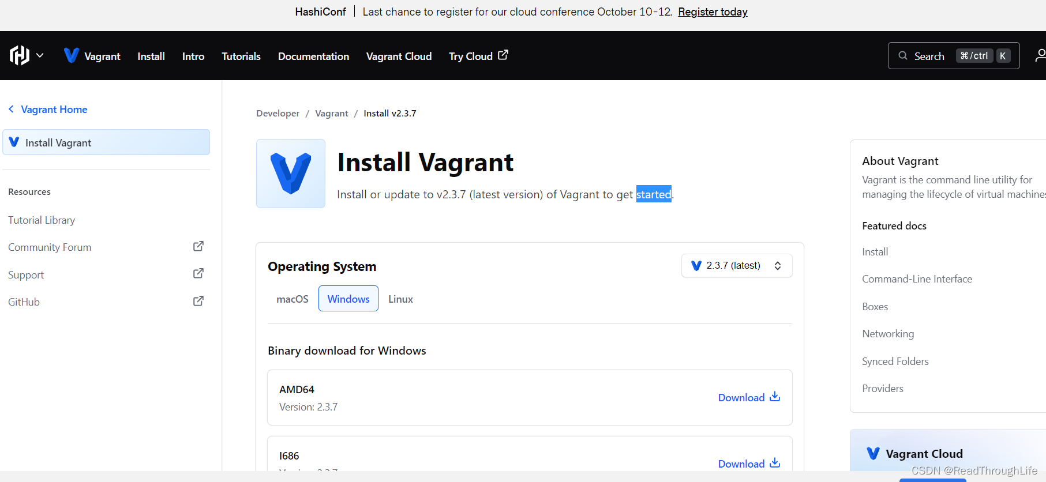The height and width of the screenshot is (482, 1046).
Task: Switch to the macOS tab
Action: (293, 299)
